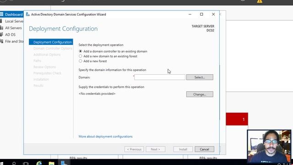The image size is (293, 165).
Task: Open Local Server in Server Manager sidebar
Action: click(11, 21)
